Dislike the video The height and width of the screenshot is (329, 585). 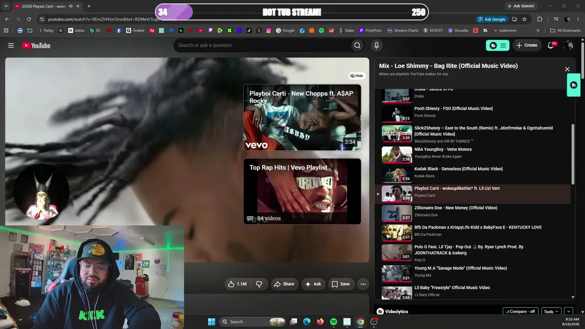(259, 284)
